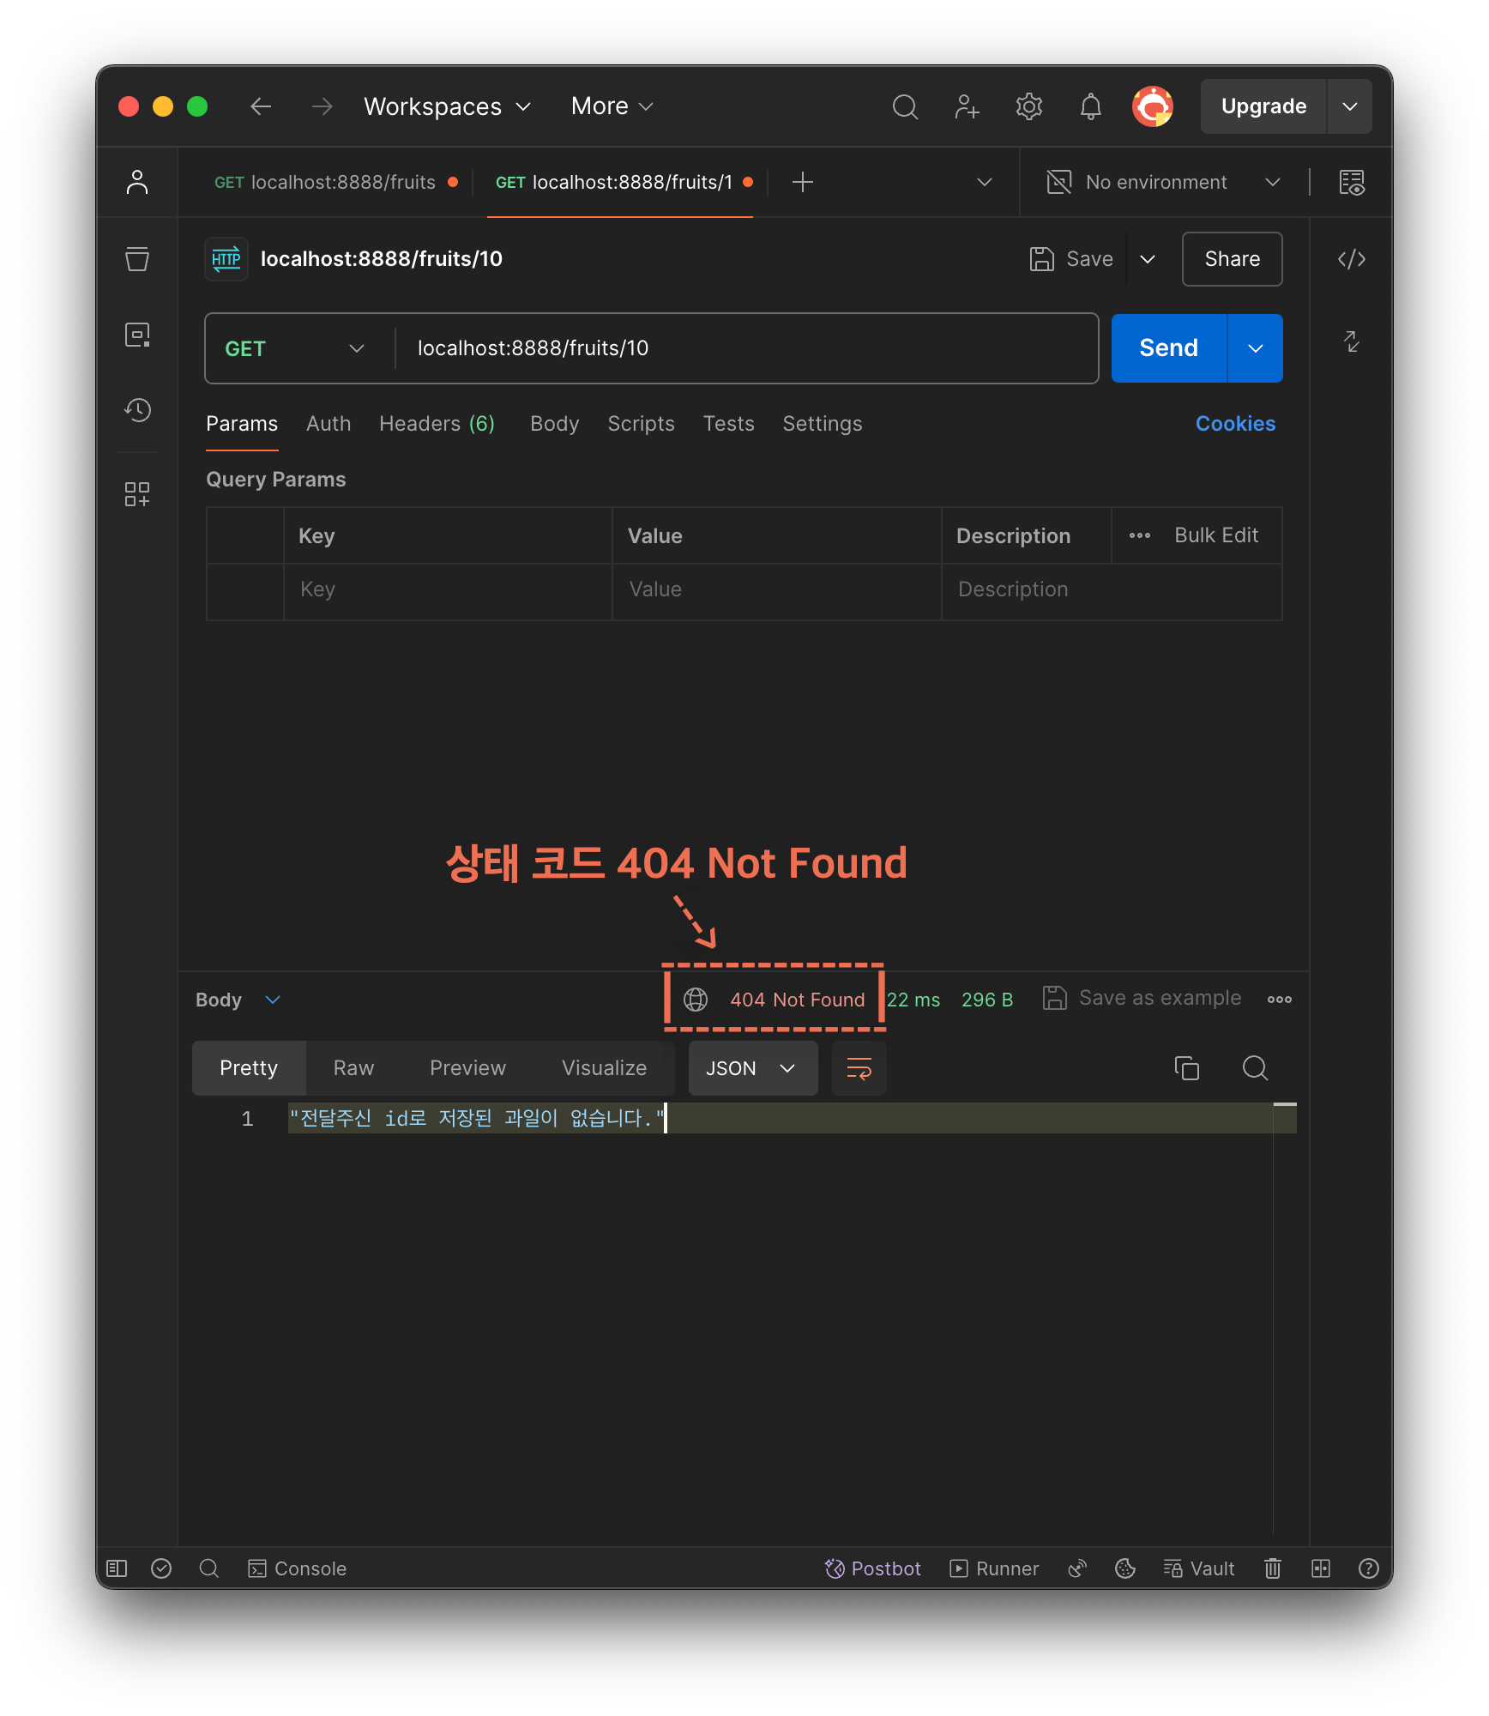The image size is (1489, 1716).
Task: Open Environments icon in the left sidebar
Action: coord(137,335)
